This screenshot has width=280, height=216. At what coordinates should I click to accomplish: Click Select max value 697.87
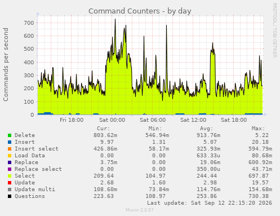click(x=259, y=176)
